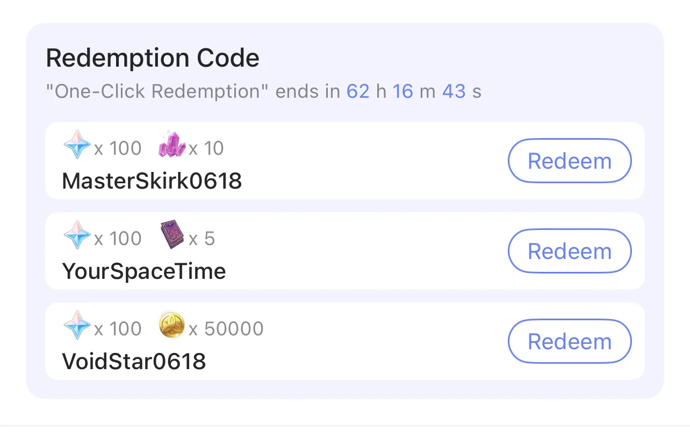Redeem the code YourSpaceTime
Image resolution: width=690 pixels, height=432 pixels.
569,251
